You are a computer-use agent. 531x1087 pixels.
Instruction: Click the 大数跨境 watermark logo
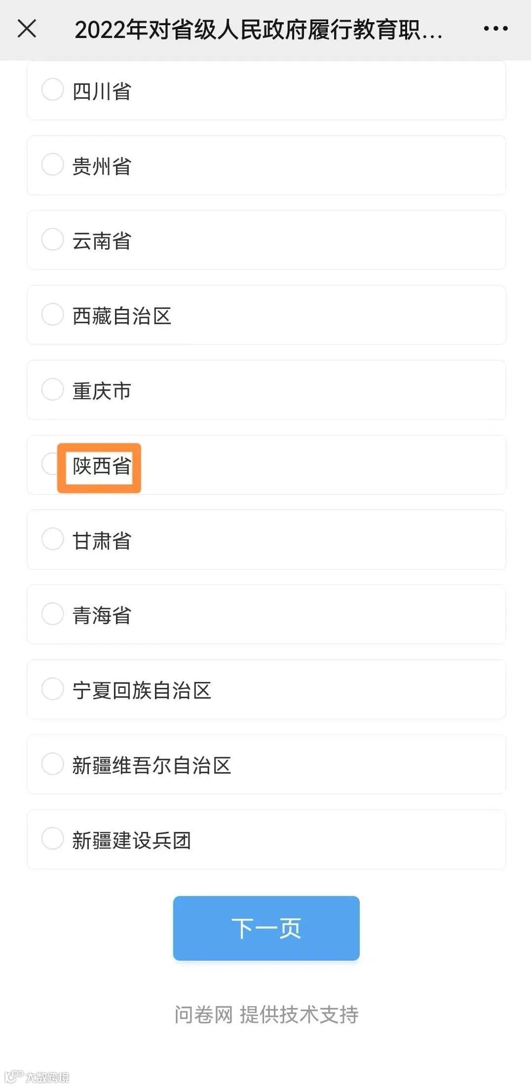coord(37,1077)
